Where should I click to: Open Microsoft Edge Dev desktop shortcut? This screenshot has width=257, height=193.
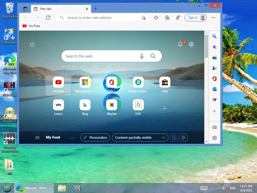tap(10, 64)
